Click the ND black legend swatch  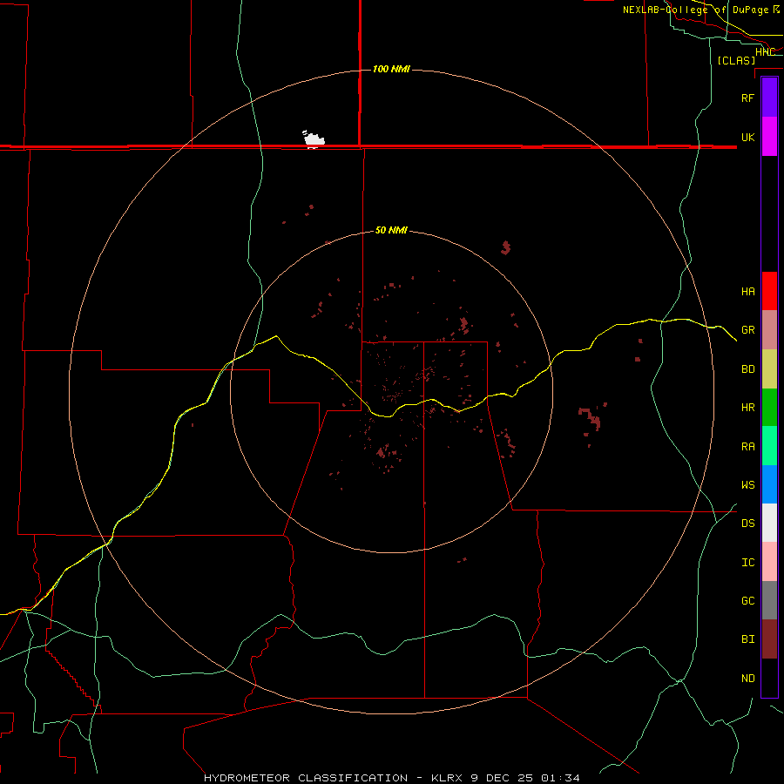coord(769,678)
